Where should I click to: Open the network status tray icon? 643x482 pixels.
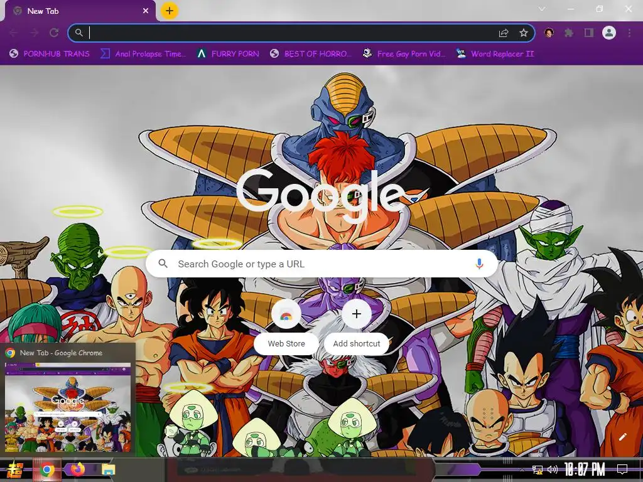click(x=538, y=469)
